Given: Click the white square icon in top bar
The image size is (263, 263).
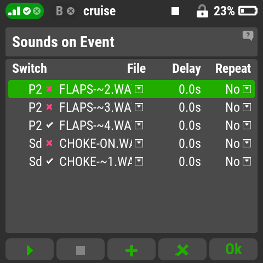Looking at the screenshot, I should 175,11.
